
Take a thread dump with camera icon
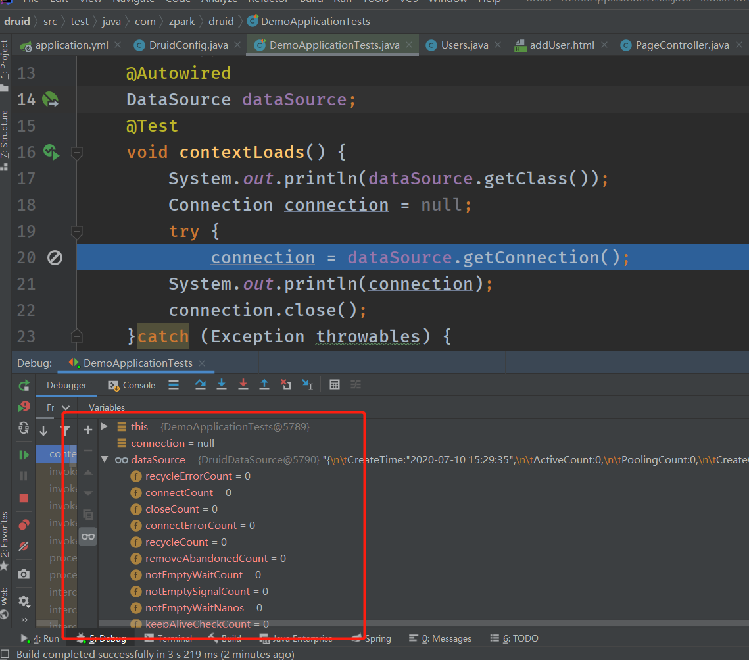24,574
